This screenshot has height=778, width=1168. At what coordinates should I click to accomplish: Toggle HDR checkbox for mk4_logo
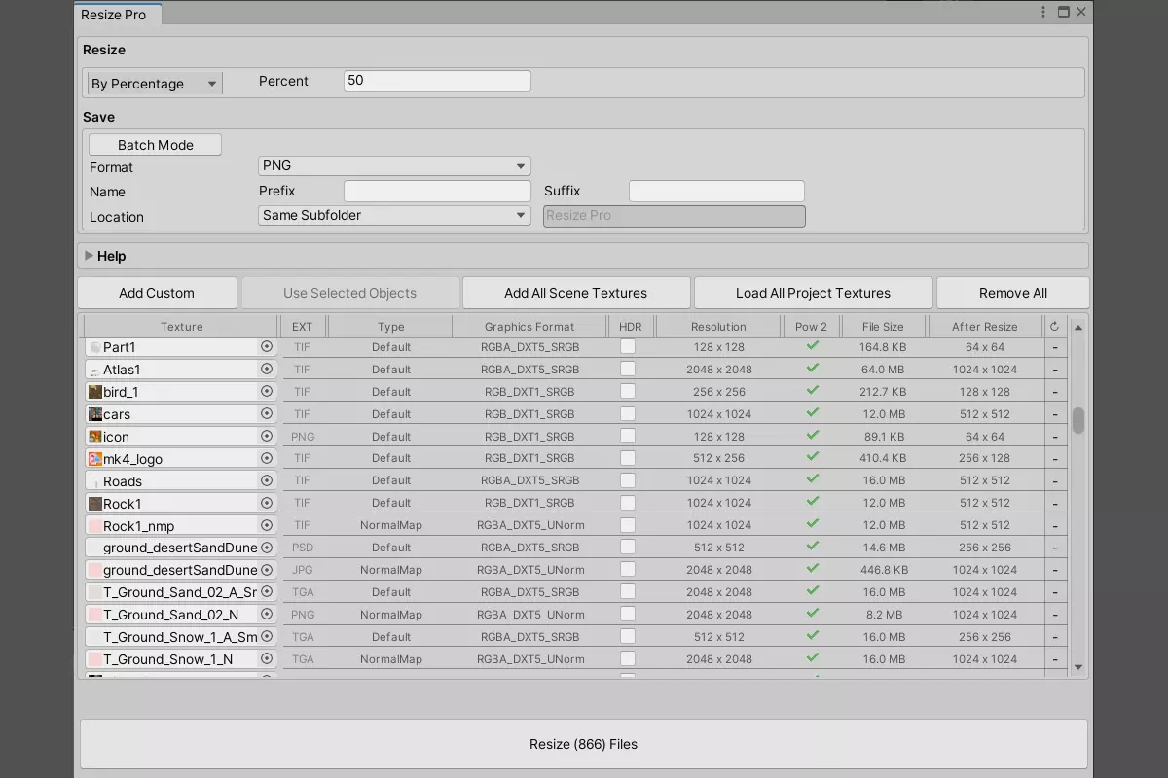(628, 458)
